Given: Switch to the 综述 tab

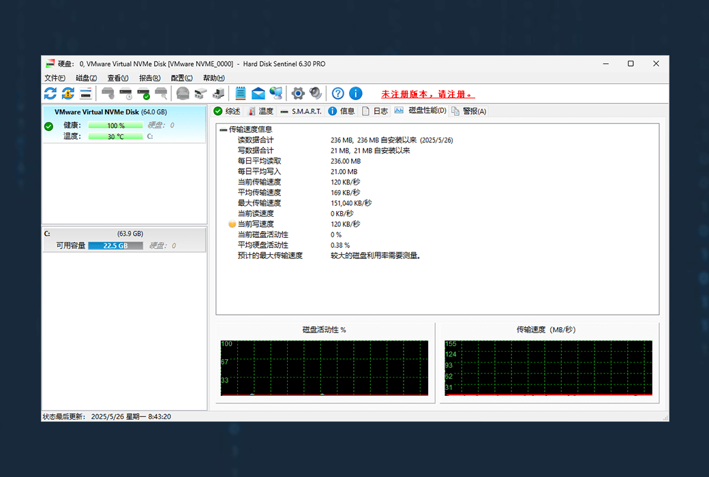Looking at the screenshot, I should point(227,111).
